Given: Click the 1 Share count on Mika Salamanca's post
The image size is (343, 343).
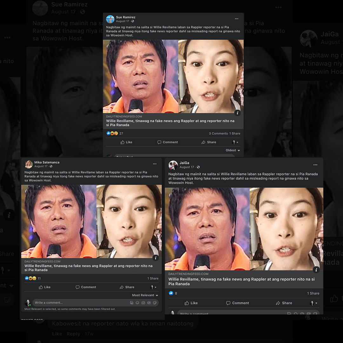Looking at the screenshot, I should pyautogui.click(x=153, y=279).
